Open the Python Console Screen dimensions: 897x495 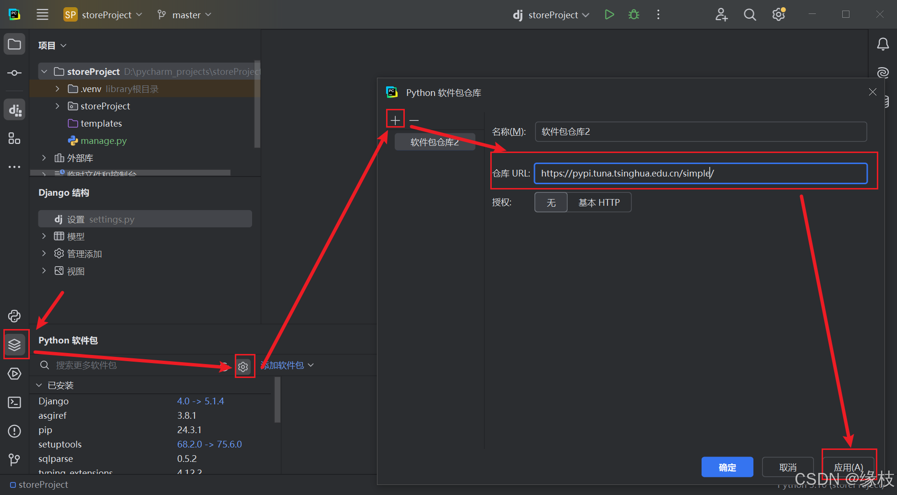point(14,316)
